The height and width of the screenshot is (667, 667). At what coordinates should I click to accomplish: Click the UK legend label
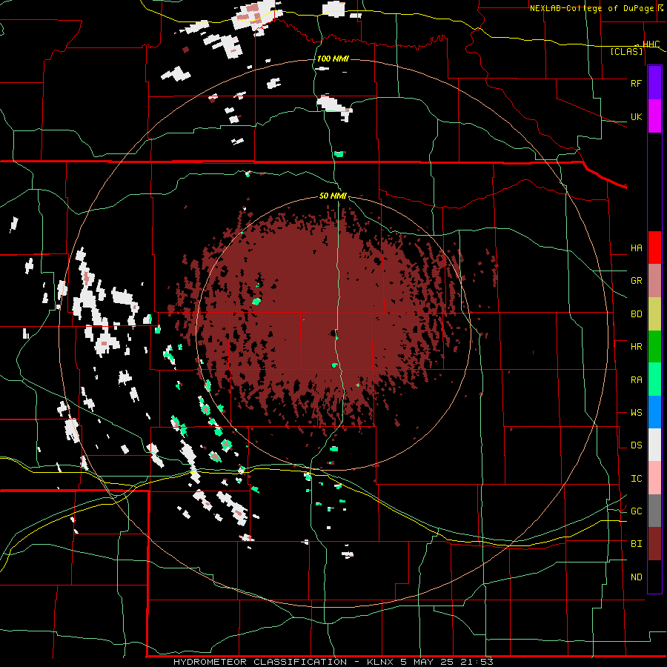click(636, 116)
